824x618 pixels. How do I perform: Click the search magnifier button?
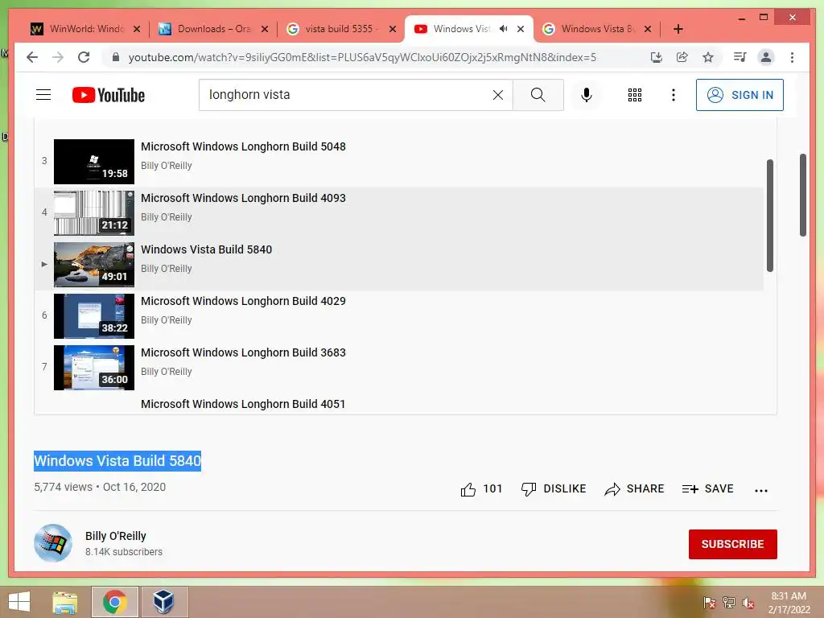[538, 95]
